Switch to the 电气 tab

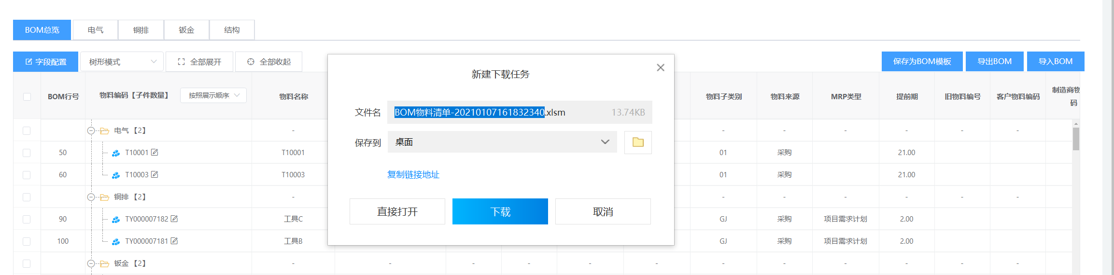[x=95, y=30]
